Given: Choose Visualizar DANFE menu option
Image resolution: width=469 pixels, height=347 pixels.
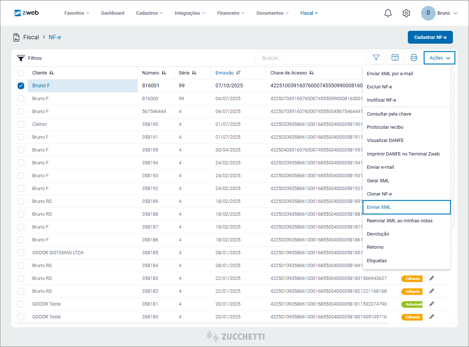Looking at the screenshot, I should pyautogui.click(x=385, y=140).
